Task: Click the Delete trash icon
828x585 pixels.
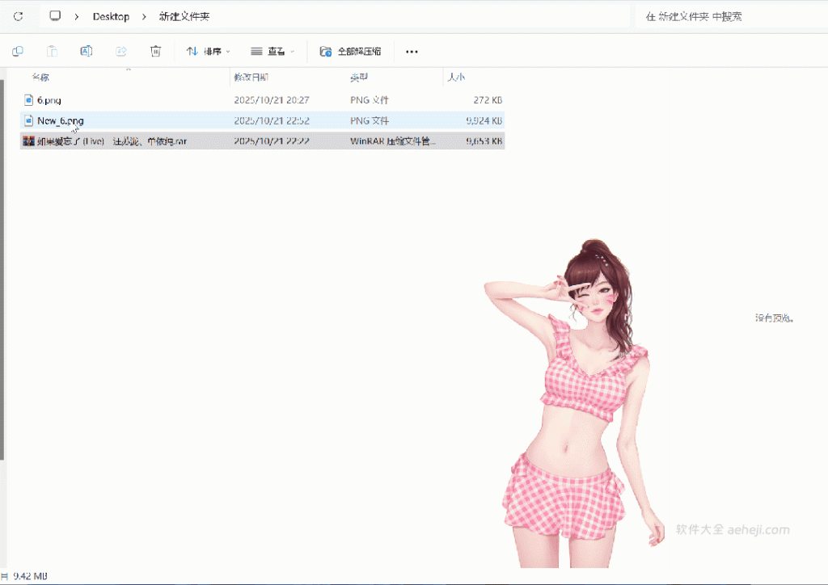Action: (x=154, y=51)
